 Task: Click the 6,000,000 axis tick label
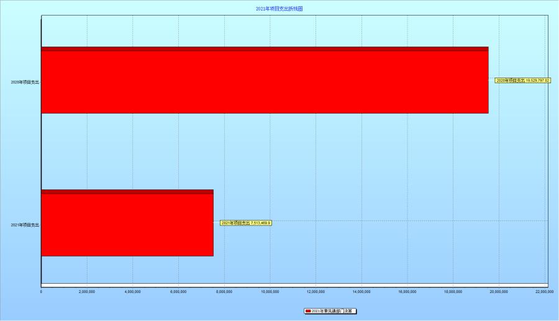point(179,291)
